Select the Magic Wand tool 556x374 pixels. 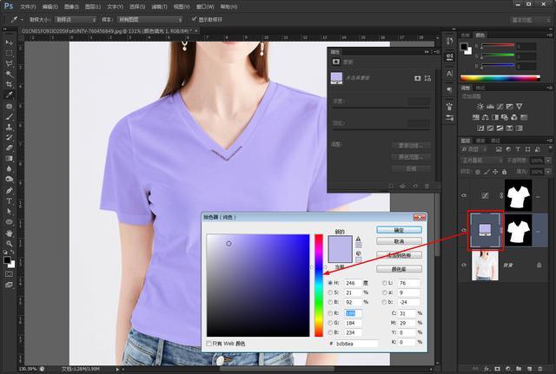[x=10, y=74]
